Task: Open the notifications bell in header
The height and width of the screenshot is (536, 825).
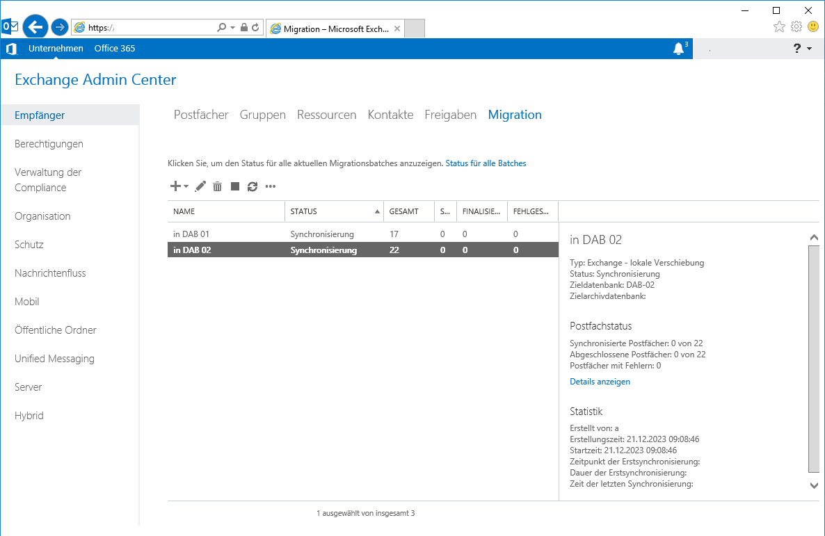Action: [679, 49]
